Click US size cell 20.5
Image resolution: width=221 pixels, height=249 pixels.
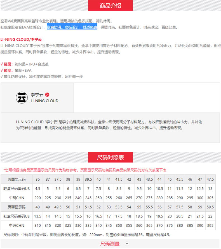[x=180, y=216]
